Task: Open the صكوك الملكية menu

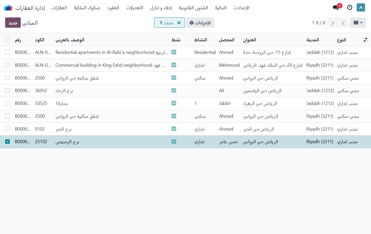Action: coord(87,8)
